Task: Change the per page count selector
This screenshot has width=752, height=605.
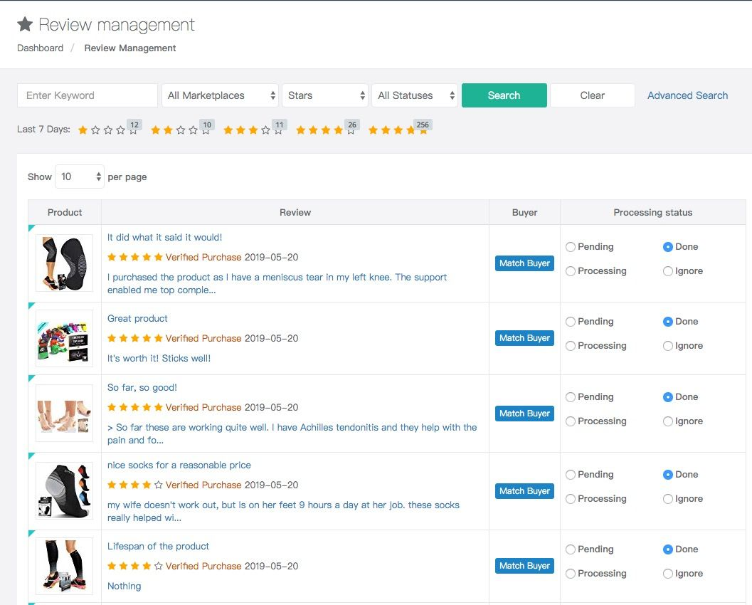Action: (80, 177)
